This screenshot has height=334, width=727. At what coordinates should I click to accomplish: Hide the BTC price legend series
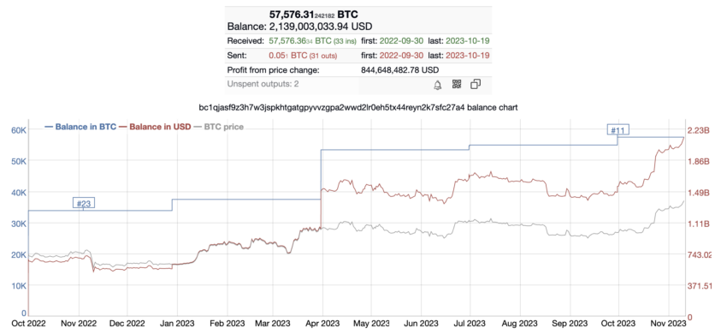(218, 127)
